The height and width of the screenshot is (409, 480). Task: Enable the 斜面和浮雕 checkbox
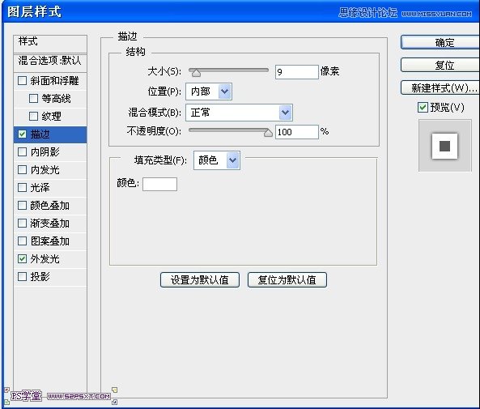(x=22, y=81)
